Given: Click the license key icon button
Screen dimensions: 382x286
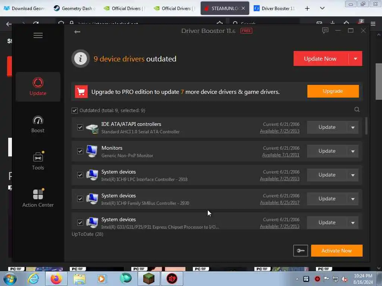Looking at the screenshot, I should pos(300,251).
